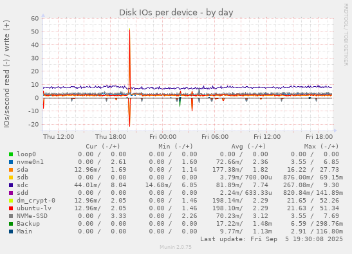Click the sdc dark purple legend swatch
This screenshot has width=352, height=254.
pyautogui.click(x=11, y=185)
